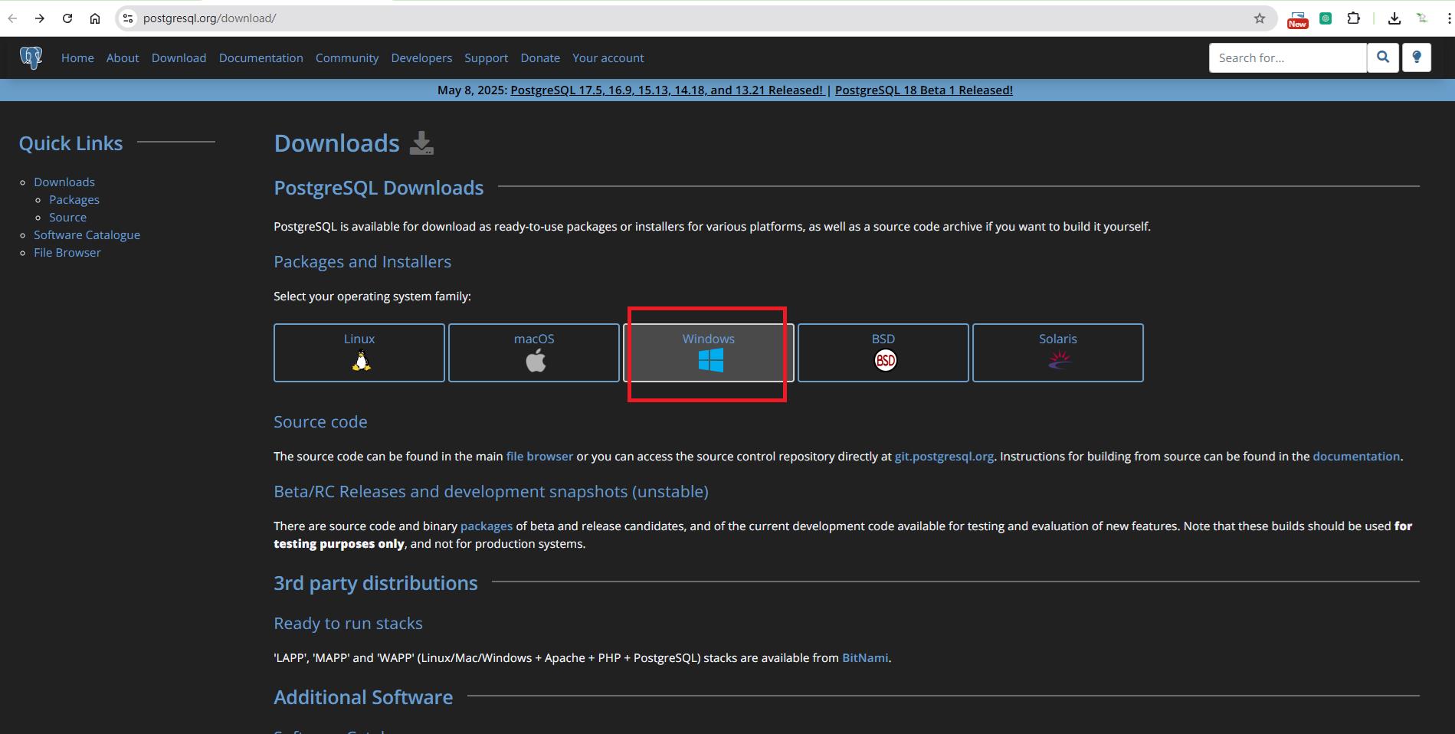Focus the Search for... input field
This screenshot has height=734, width=1455.
[1287, 57]
